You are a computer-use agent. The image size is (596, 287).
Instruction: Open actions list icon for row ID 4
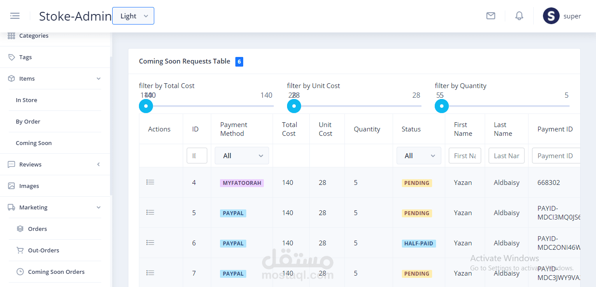[150, 182]
